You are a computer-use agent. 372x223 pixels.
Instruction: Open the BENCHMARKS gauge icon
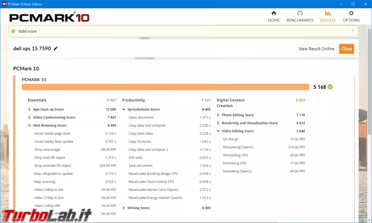pyautogui.click(x=300, y=13)
